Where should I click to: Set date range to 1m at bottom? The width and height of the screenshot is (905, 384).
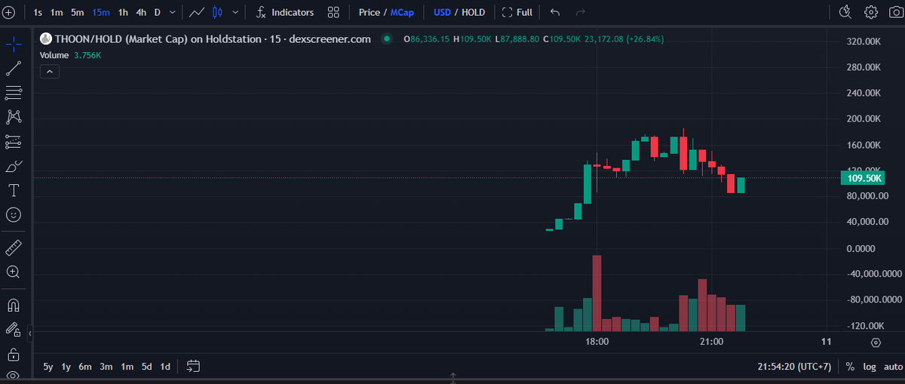[x=127, y=367]
